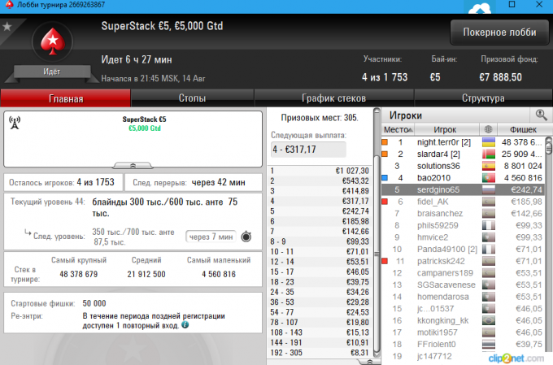
Task: Select player Panda49100 [2] row
Action: (463, 250)
